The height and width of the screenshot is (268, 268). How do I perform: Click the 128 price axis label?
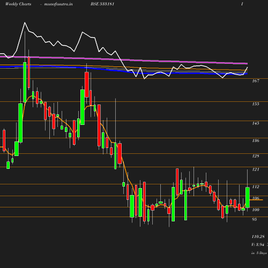[256, 156]
